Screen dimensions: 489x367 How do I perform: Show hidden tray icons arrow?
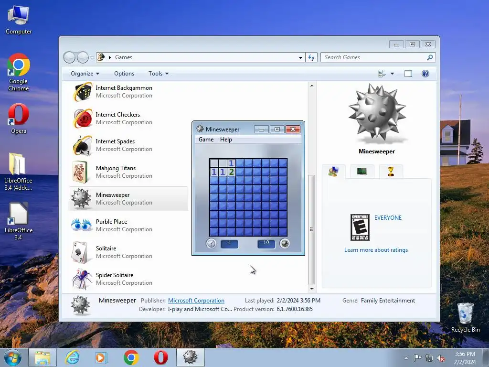tap(406, 358)
